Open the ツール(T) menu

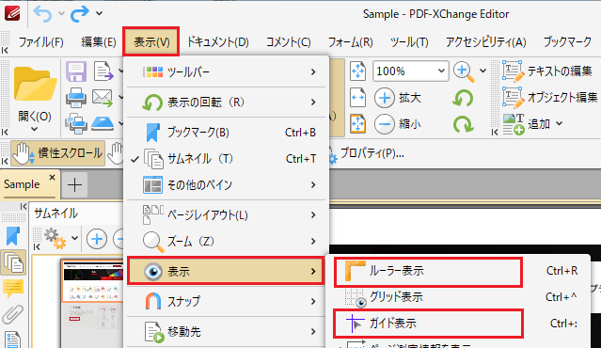coord(409,41)
